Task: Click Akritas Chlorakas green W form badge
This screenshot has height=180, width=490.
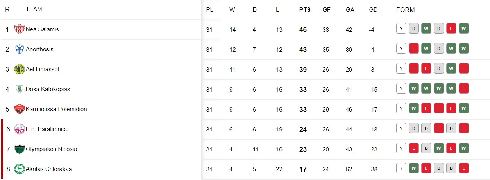Action: tap(414, 168)
